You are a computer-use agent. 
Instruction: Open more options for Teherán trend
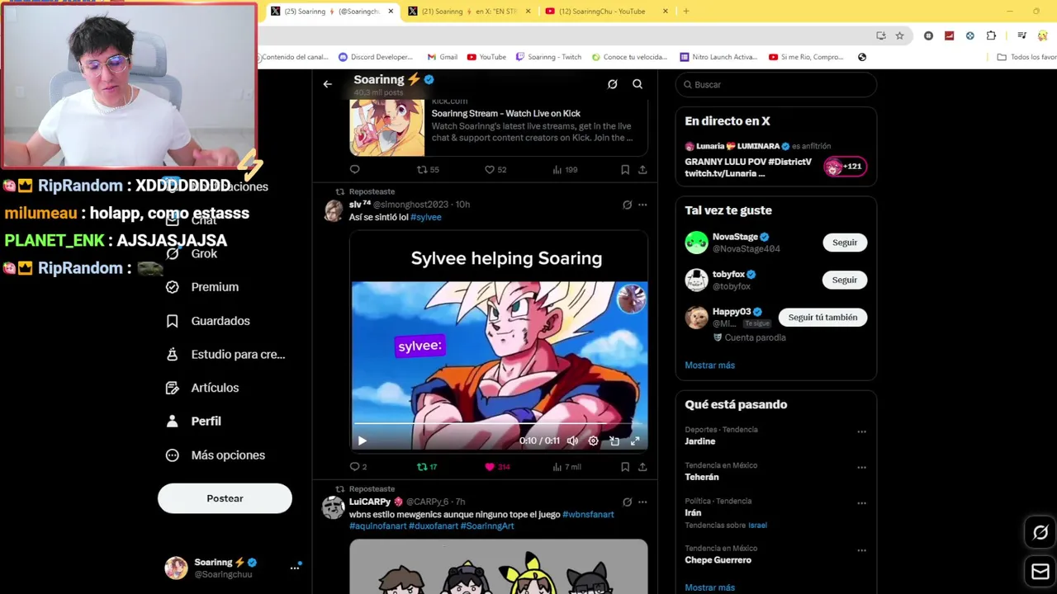861,467
